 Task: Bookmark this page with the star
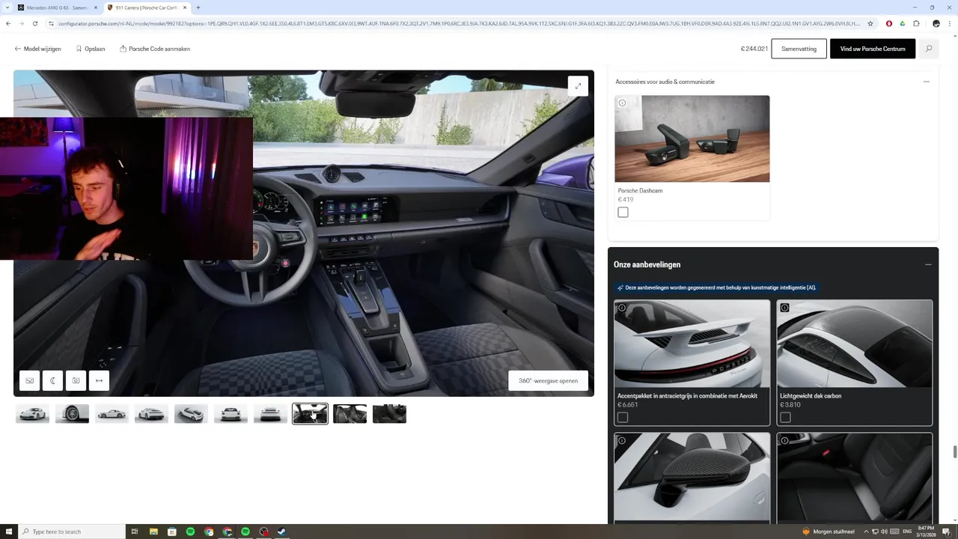[870, 23]
